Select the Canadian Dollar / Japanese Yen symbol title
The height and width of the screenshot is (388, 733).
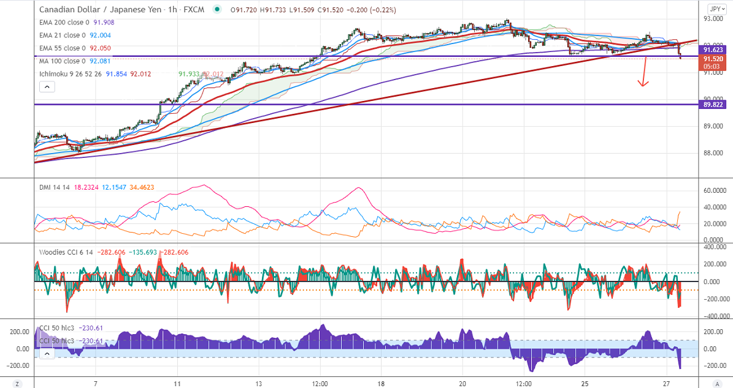point(100,9)
